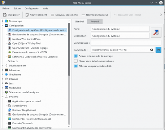The image size is (165, 130).
Task: Click Nouveau séparateur toolbar button
Action: click(95, 15)
